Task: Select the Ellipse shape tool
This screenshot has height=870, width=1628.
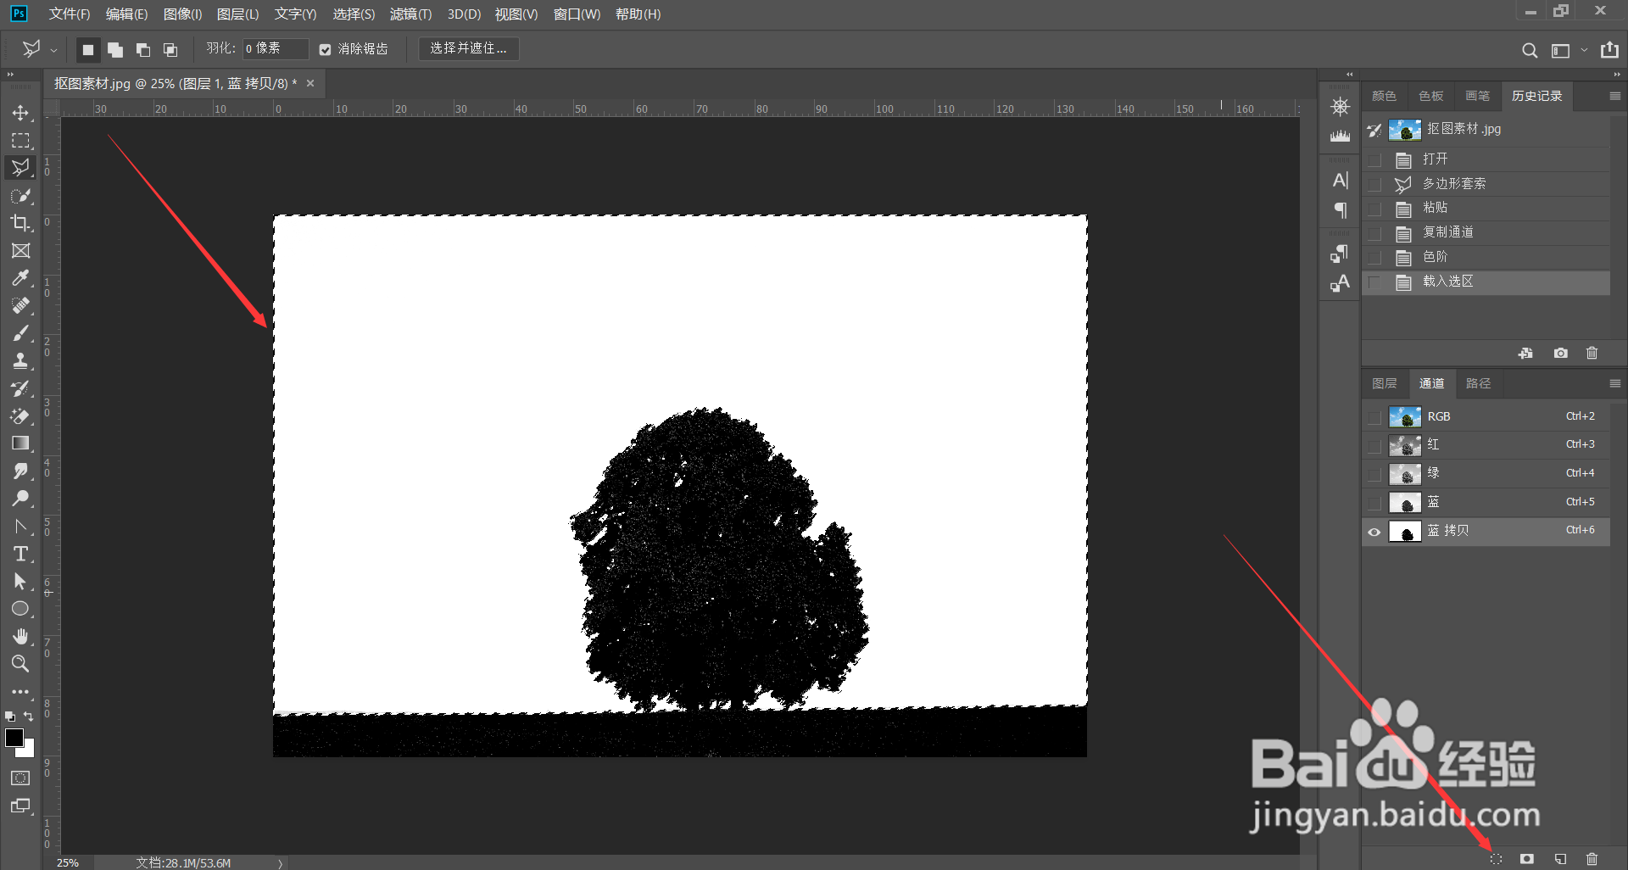Action: [20, 609]
